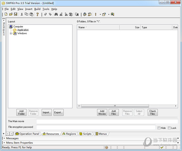Focus File encryption password field
This screenshot has width=182, height=151.
pyautogui.click(x=96, y=127)
